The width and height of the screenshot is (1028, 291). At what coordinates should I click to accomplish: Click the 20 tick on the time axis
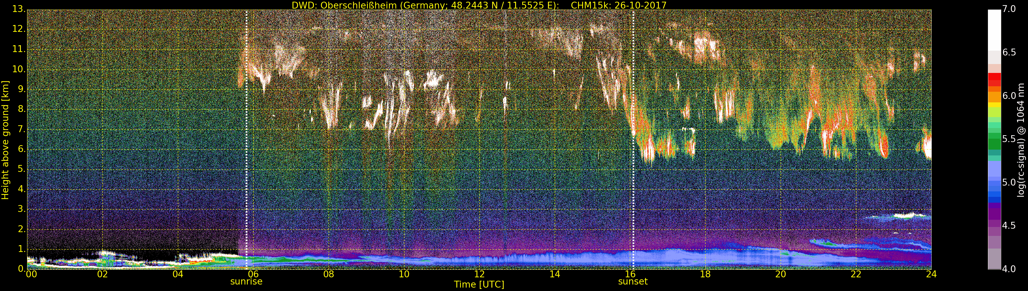[781, 274]
